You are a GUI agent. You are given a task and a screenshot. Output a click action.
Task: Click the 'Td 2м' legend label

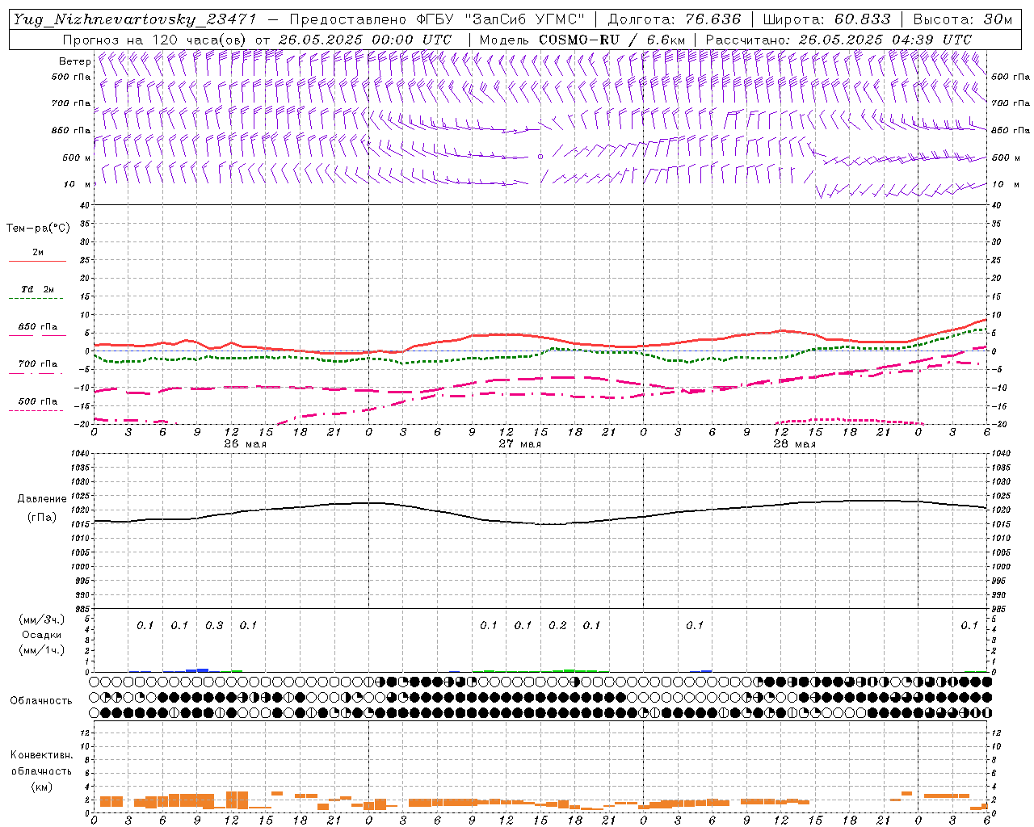(38, 289)
